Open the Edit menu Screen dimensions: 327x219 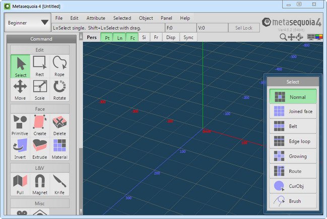pyautogui.click(x=74, y=18)
